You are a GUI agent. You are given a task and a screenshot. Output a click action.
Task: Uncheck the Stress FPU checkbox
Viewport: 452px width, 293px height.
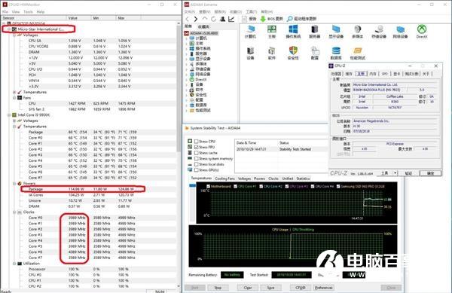[x=197, y=147]
